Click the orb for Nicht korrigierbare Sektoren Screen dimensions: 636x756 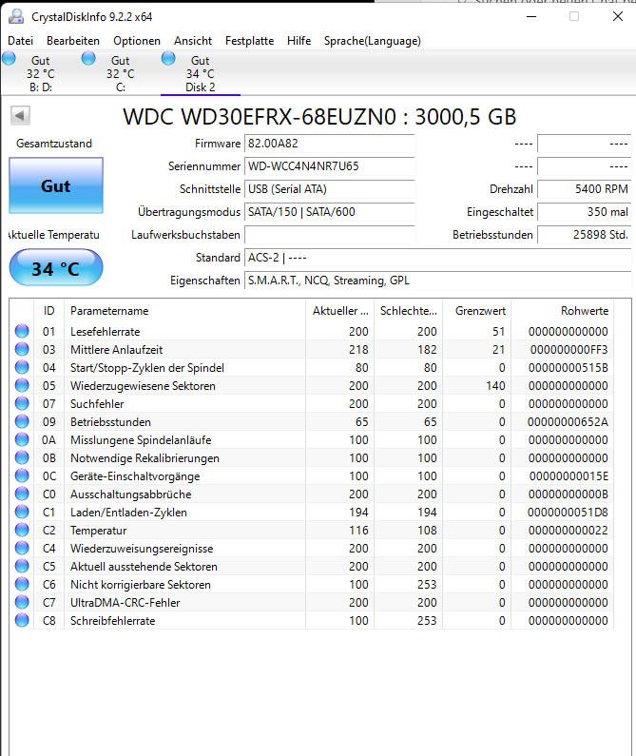[x=22, y=585]
